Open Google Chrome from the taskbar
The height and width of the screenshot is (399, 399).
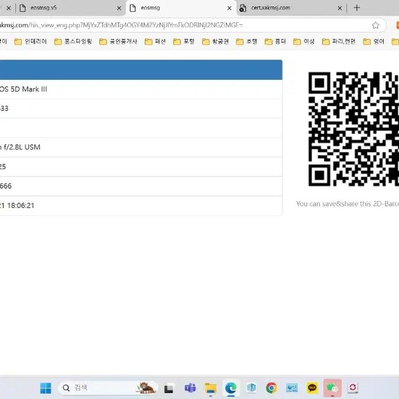click(x=271, y=388)
